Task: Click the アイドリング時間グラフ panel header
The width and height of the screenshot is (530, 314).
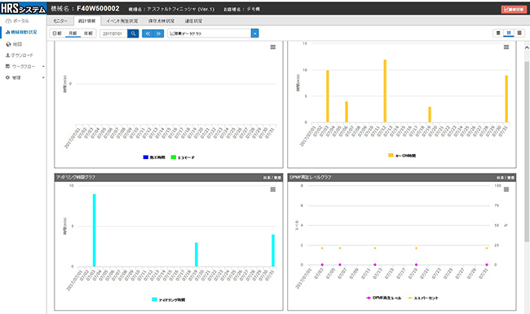Action: [x=168, y=177]
